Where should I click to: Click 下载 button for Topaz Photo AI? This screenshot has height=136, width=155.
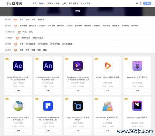(x=78, y=131)
